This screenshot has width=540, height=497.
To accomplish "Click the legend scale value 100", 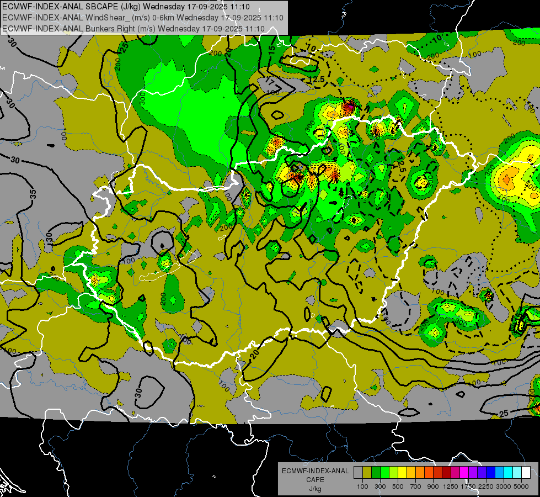I will (362, 487).
